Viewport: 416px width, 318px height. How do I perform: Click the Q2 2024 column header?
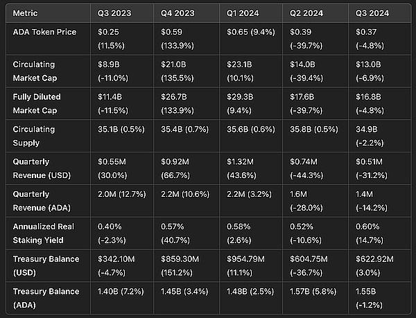click(x=306, y=13)
